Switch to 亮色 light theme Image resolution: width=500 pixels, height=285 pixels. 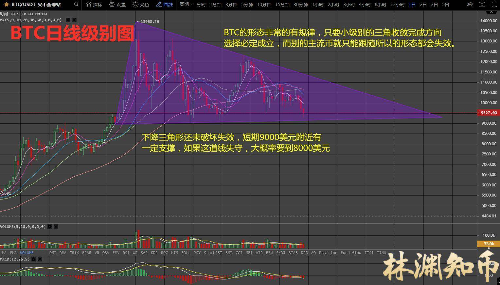coord(141,5)
